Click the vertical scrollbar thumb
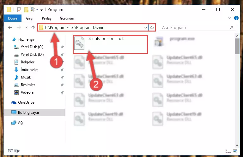The image size is (243, 157). coord(237,46)
